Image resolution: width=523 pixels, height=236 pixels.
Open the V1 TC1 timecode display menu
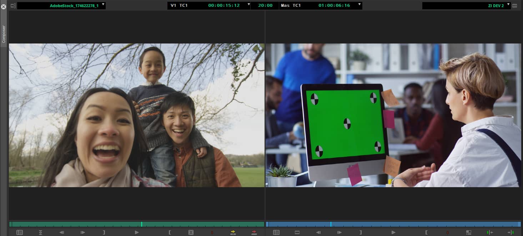coord(248,4)
